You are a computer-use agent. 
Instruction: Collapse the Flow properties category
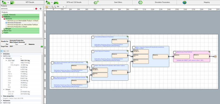coord(1,96)
